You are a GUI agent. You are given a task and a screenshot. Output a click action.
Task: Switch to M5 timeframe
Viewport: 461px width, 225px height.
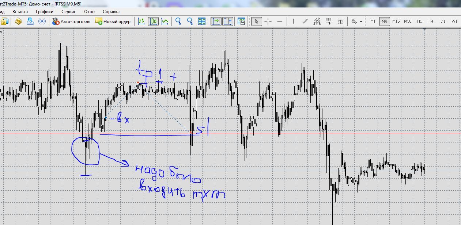coord(384,21)
